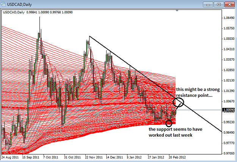Maximize the USDCAD,Daily chart window

click(x=219, y=5)
